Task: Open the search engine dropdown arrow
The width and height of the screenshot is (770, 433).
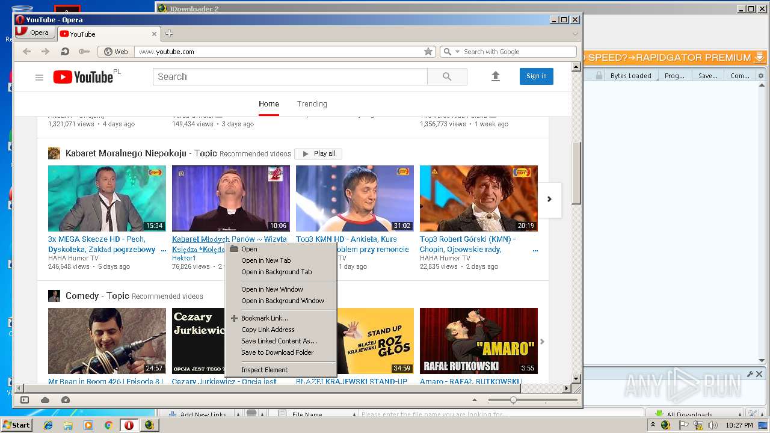Action: (457, 52)
